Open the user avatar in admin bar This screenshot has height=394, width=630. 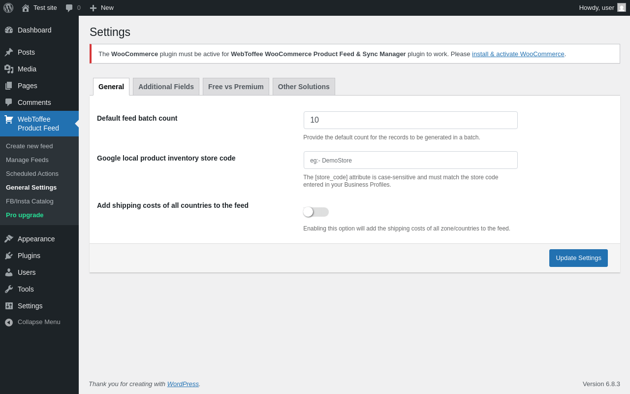622,8
